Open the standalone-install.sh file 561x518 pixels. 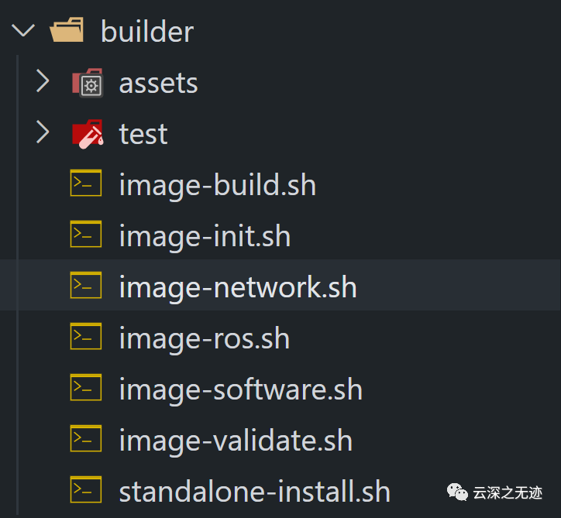[254, 492]
